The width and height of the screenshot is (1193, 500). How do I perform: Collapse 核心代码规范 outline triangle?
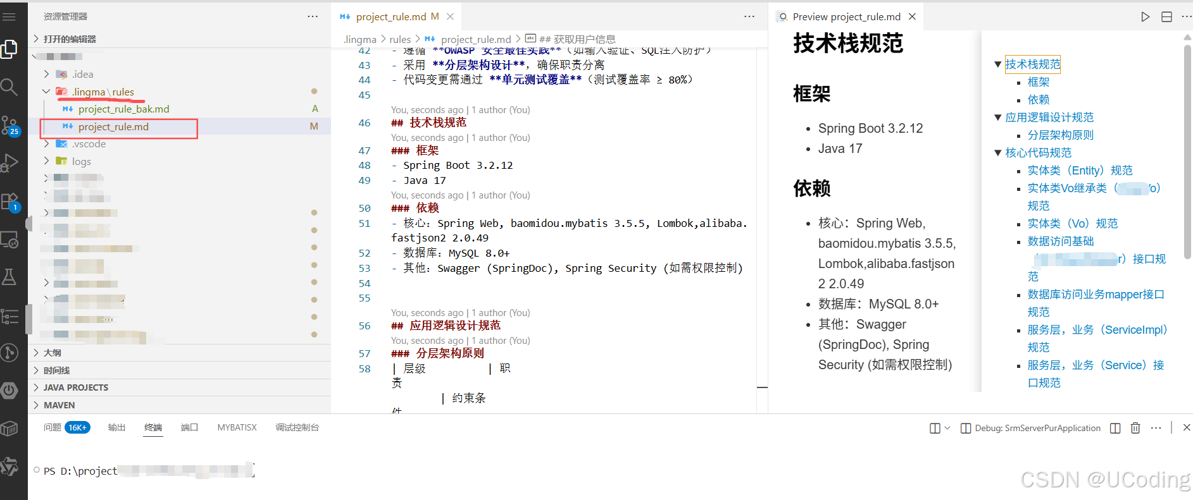click(998, 153)
